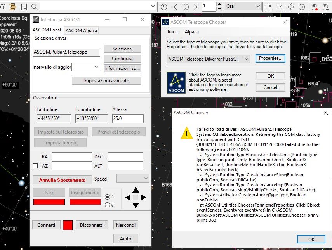Switch to the ASCOM Local tab

coord(47,30)
